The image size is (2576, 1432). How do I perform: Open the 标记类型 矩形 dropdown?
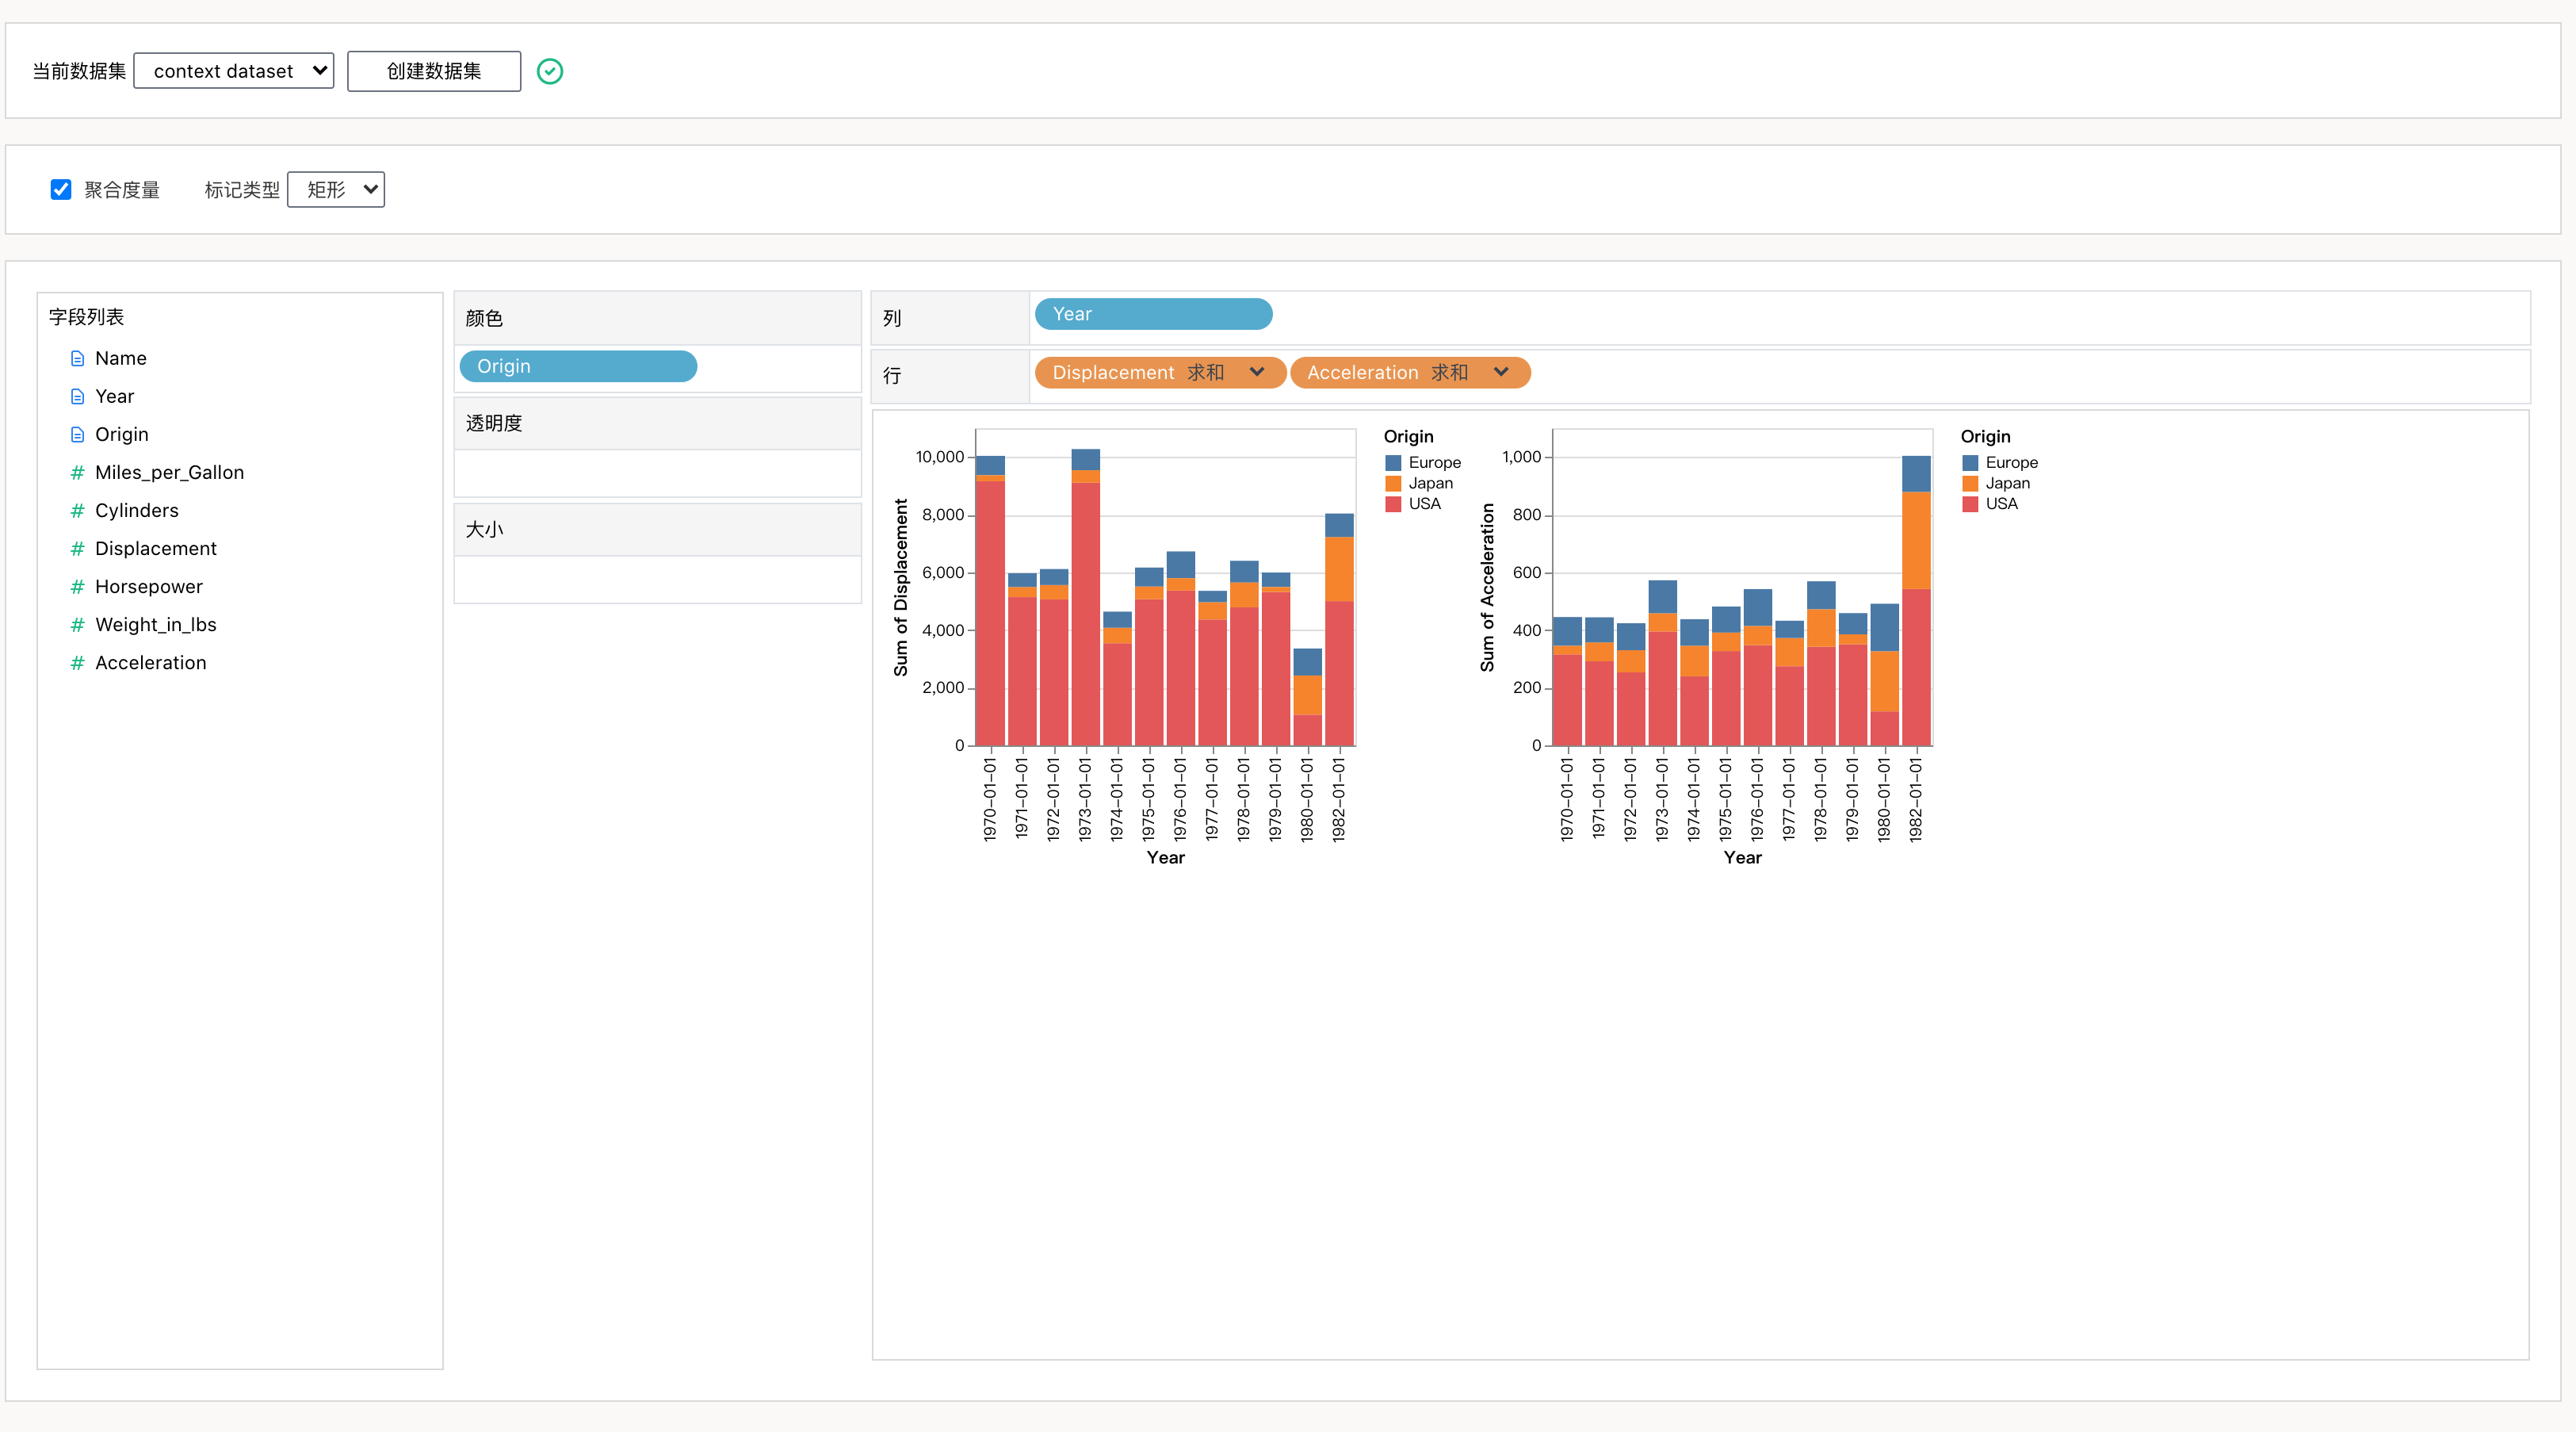pos(336,190)
